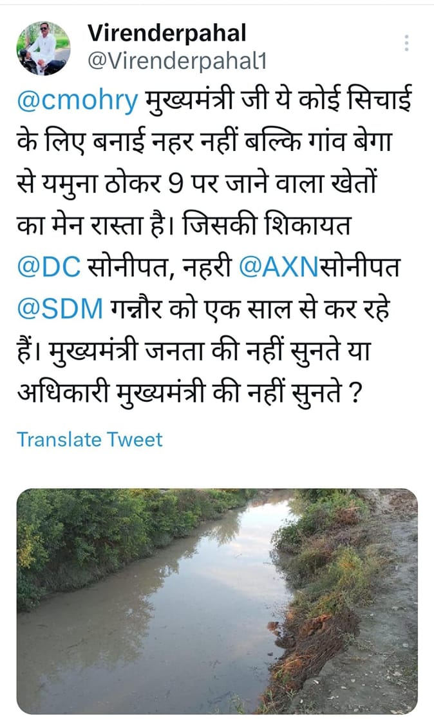
Task: Tap the closing line 'अधिकारी मुख्यमंत्री की नहीं सुनते ?'
Action: click(189, 393)
